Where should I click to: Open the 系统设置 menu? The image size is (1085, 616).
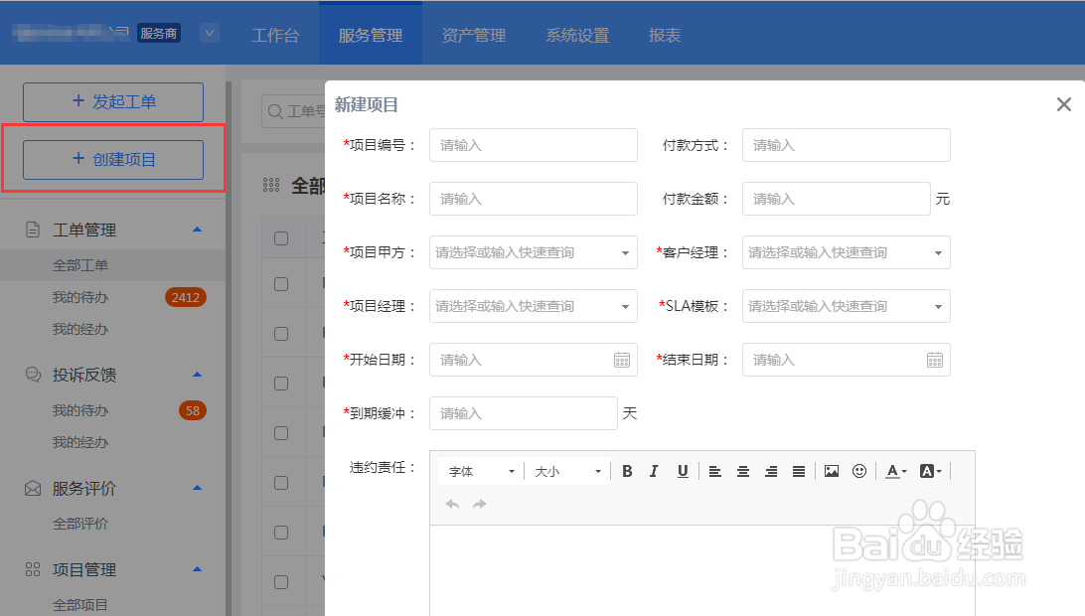(577, 33)
